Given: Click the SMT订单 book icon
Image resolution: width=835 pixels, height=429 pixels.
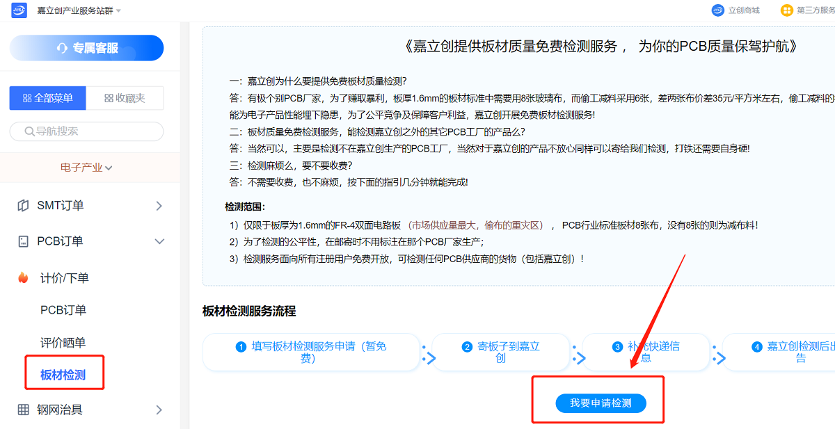Looking at the screenshot, I should click(23, 206).
